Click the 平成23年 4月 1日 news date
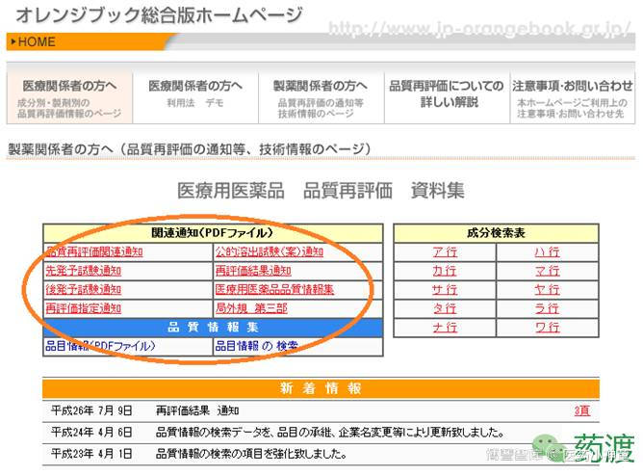643x475 pixels. point(91,454)
